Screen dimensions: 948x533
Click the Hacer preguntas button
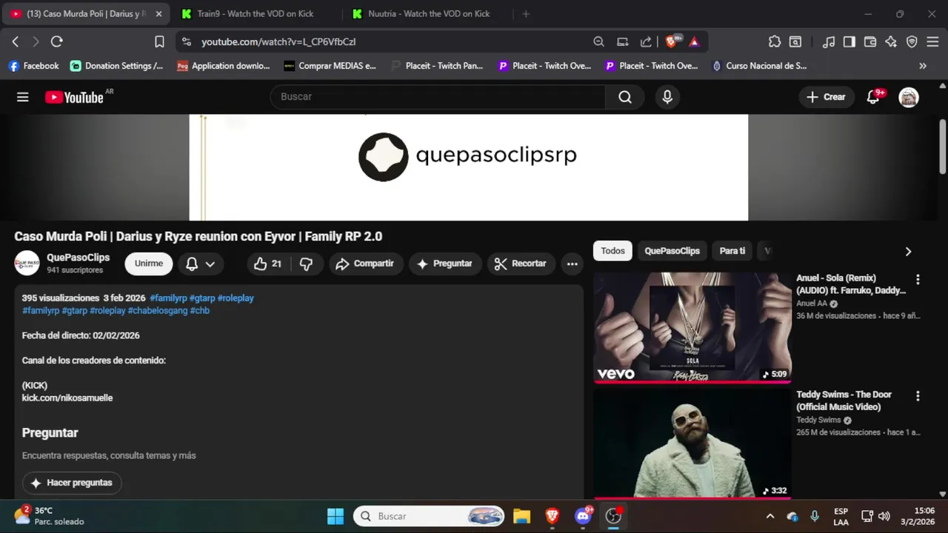tap(72, 483)
